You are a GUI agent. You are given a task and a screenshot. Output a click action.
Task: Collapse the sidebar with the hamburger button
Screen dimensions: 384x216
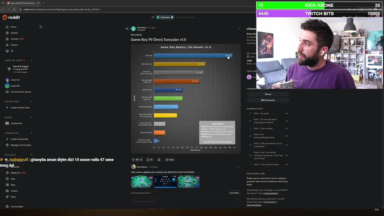[40, 27]
